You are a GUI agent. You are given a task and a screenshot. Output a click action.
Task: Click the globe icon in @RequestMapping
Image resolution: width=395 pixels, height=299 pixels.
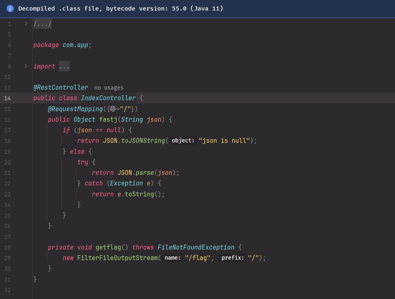(113, 109)
